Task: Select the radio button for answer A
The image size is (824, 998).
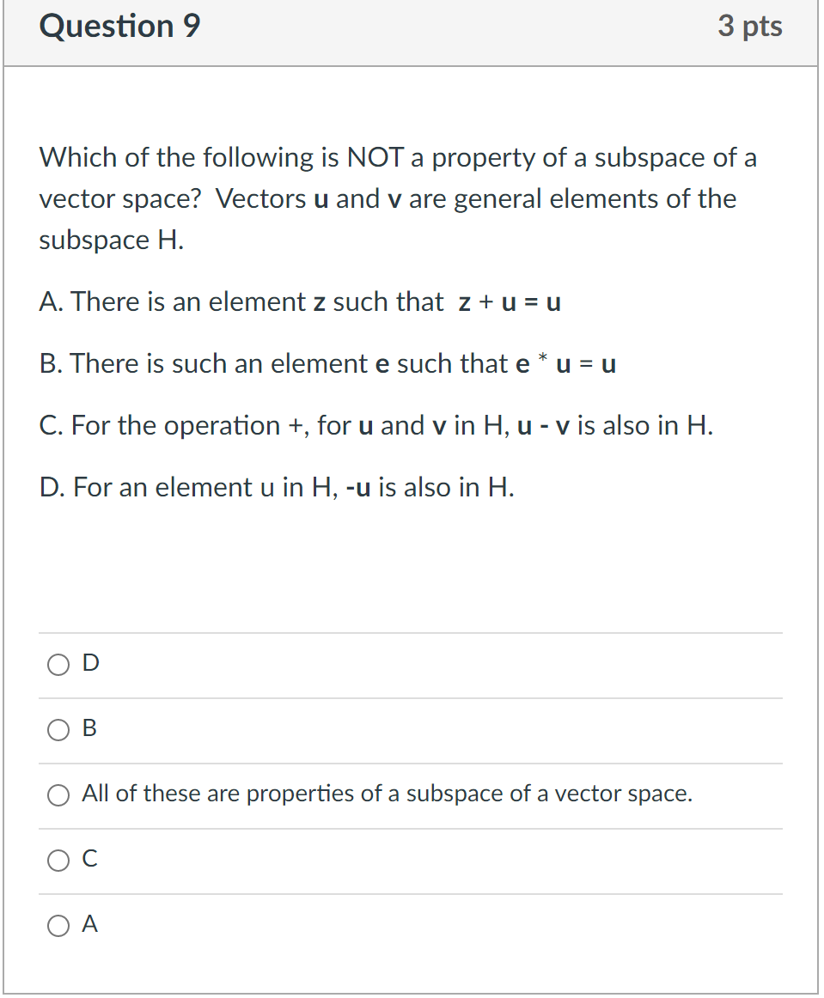Action: coord(58,925)
